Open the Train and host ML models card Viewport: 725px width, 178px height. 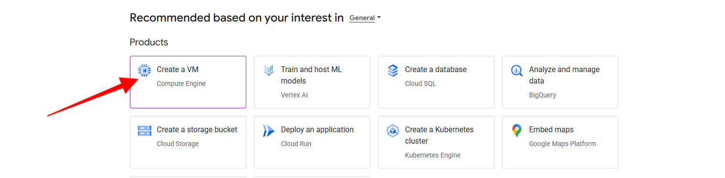click(x=312, y=82)
